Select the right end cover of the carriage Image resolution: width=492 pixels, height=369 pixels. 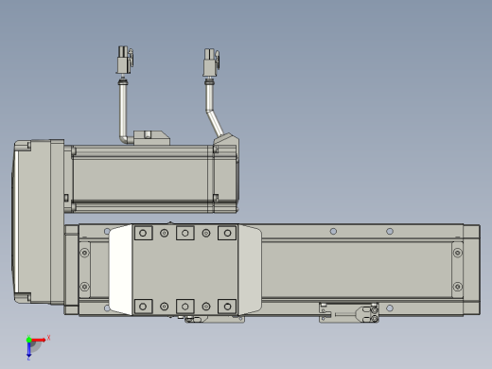pyautogui.click(x=250, y=270)
